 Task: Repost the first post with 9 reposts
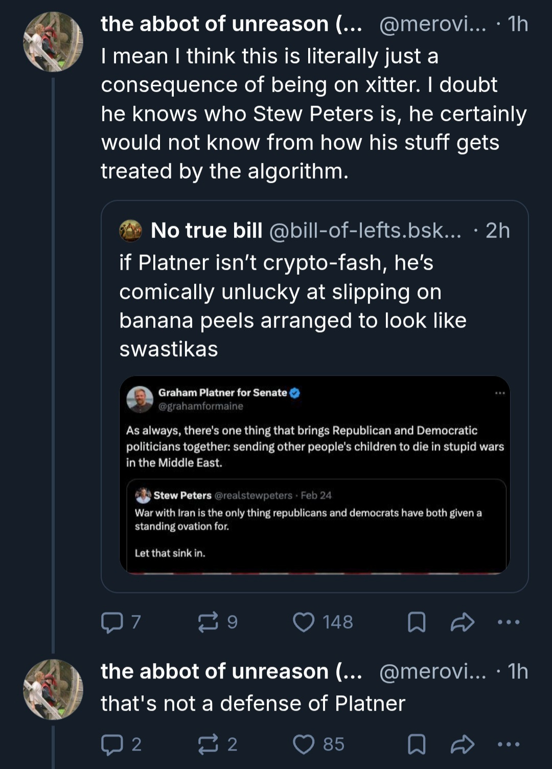pos(208,622)
